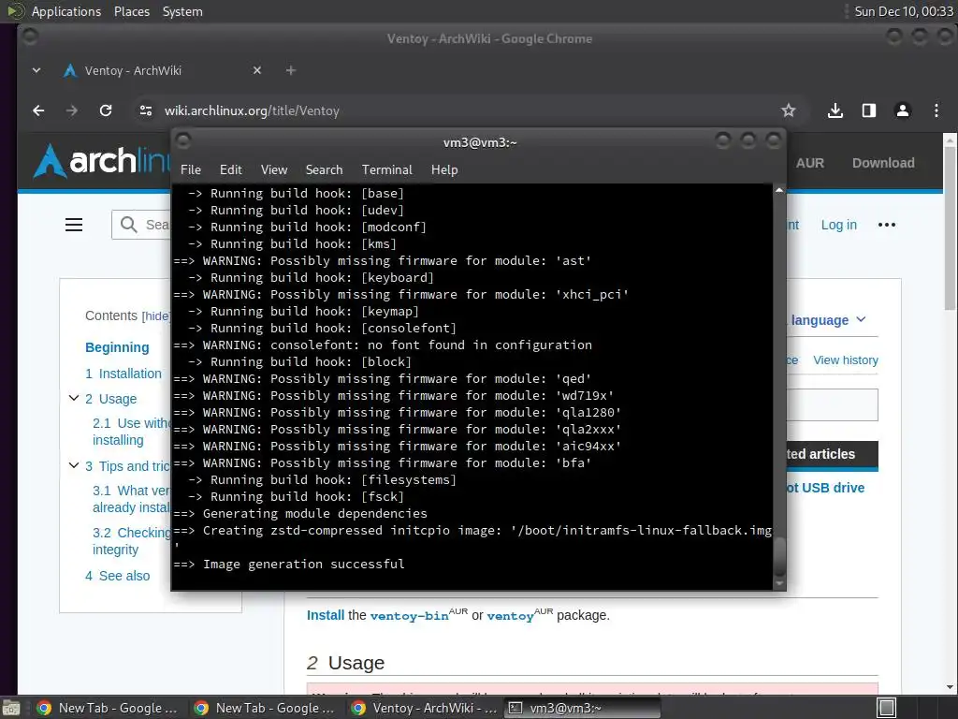Open Chrome three-dot menu

coord(936,110)
